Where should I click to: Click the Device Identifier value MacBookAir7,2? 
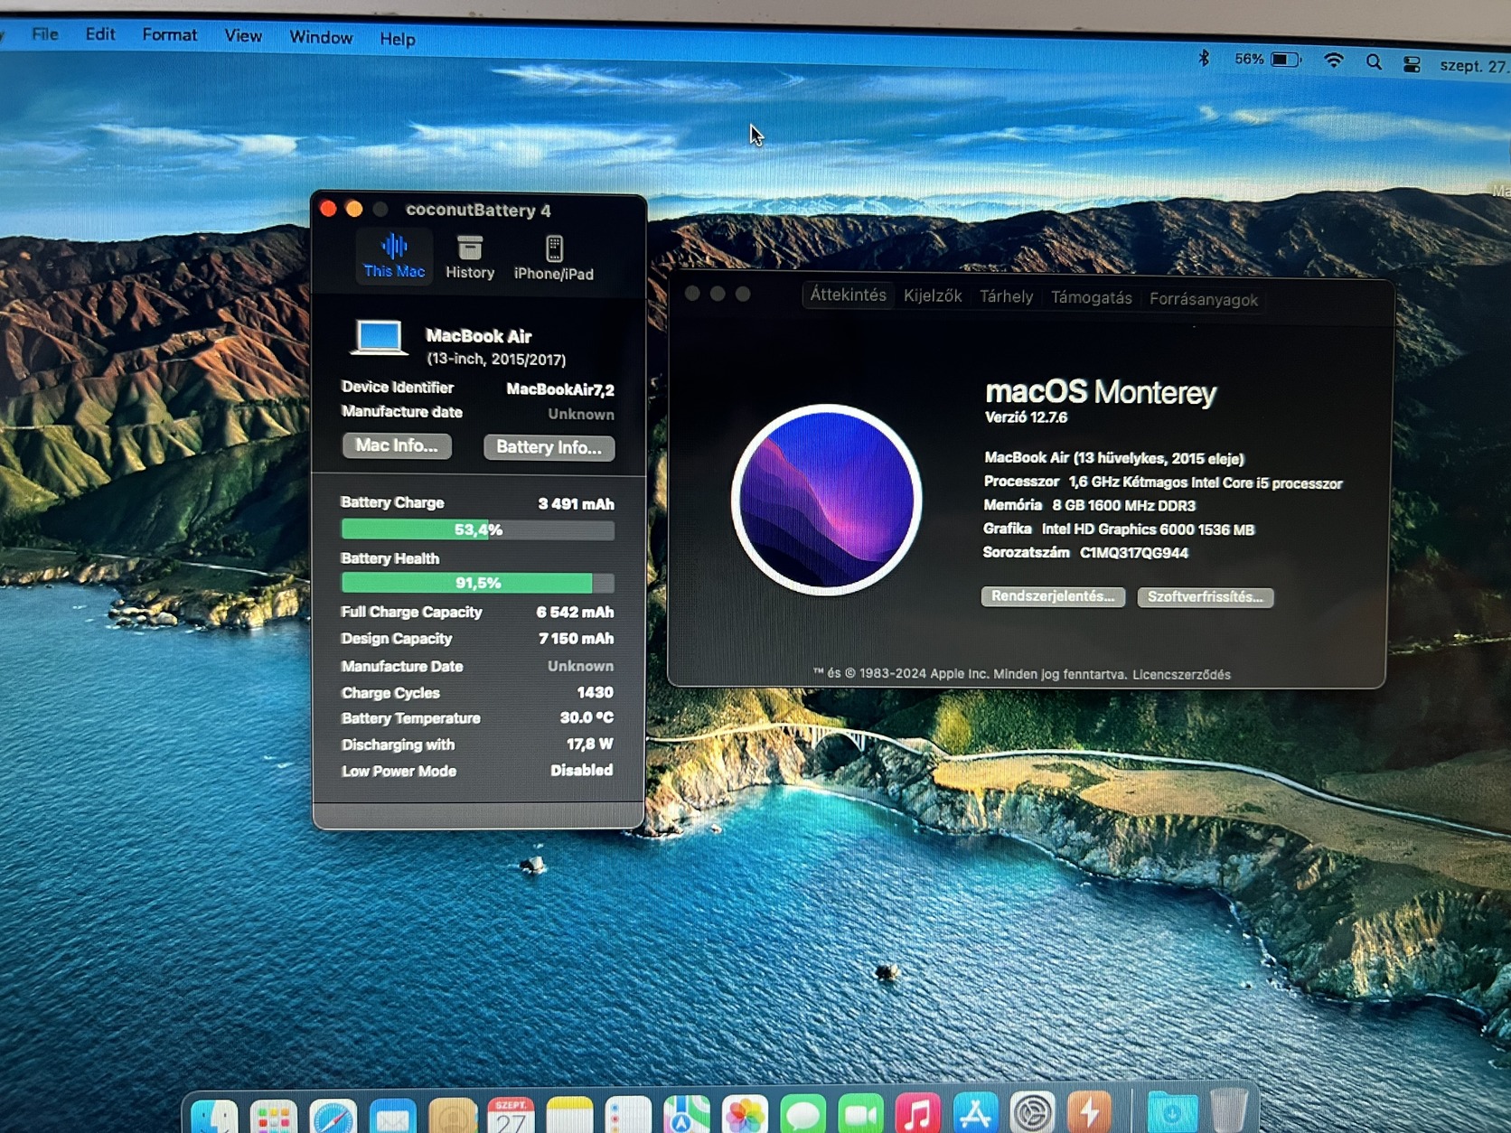coord(560,389)
